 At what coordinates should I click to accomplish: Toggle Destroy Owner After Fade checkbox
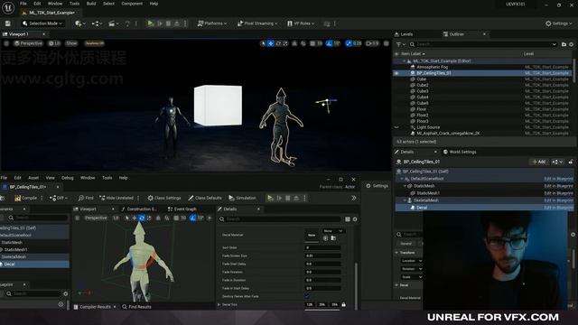click(307, 296)
